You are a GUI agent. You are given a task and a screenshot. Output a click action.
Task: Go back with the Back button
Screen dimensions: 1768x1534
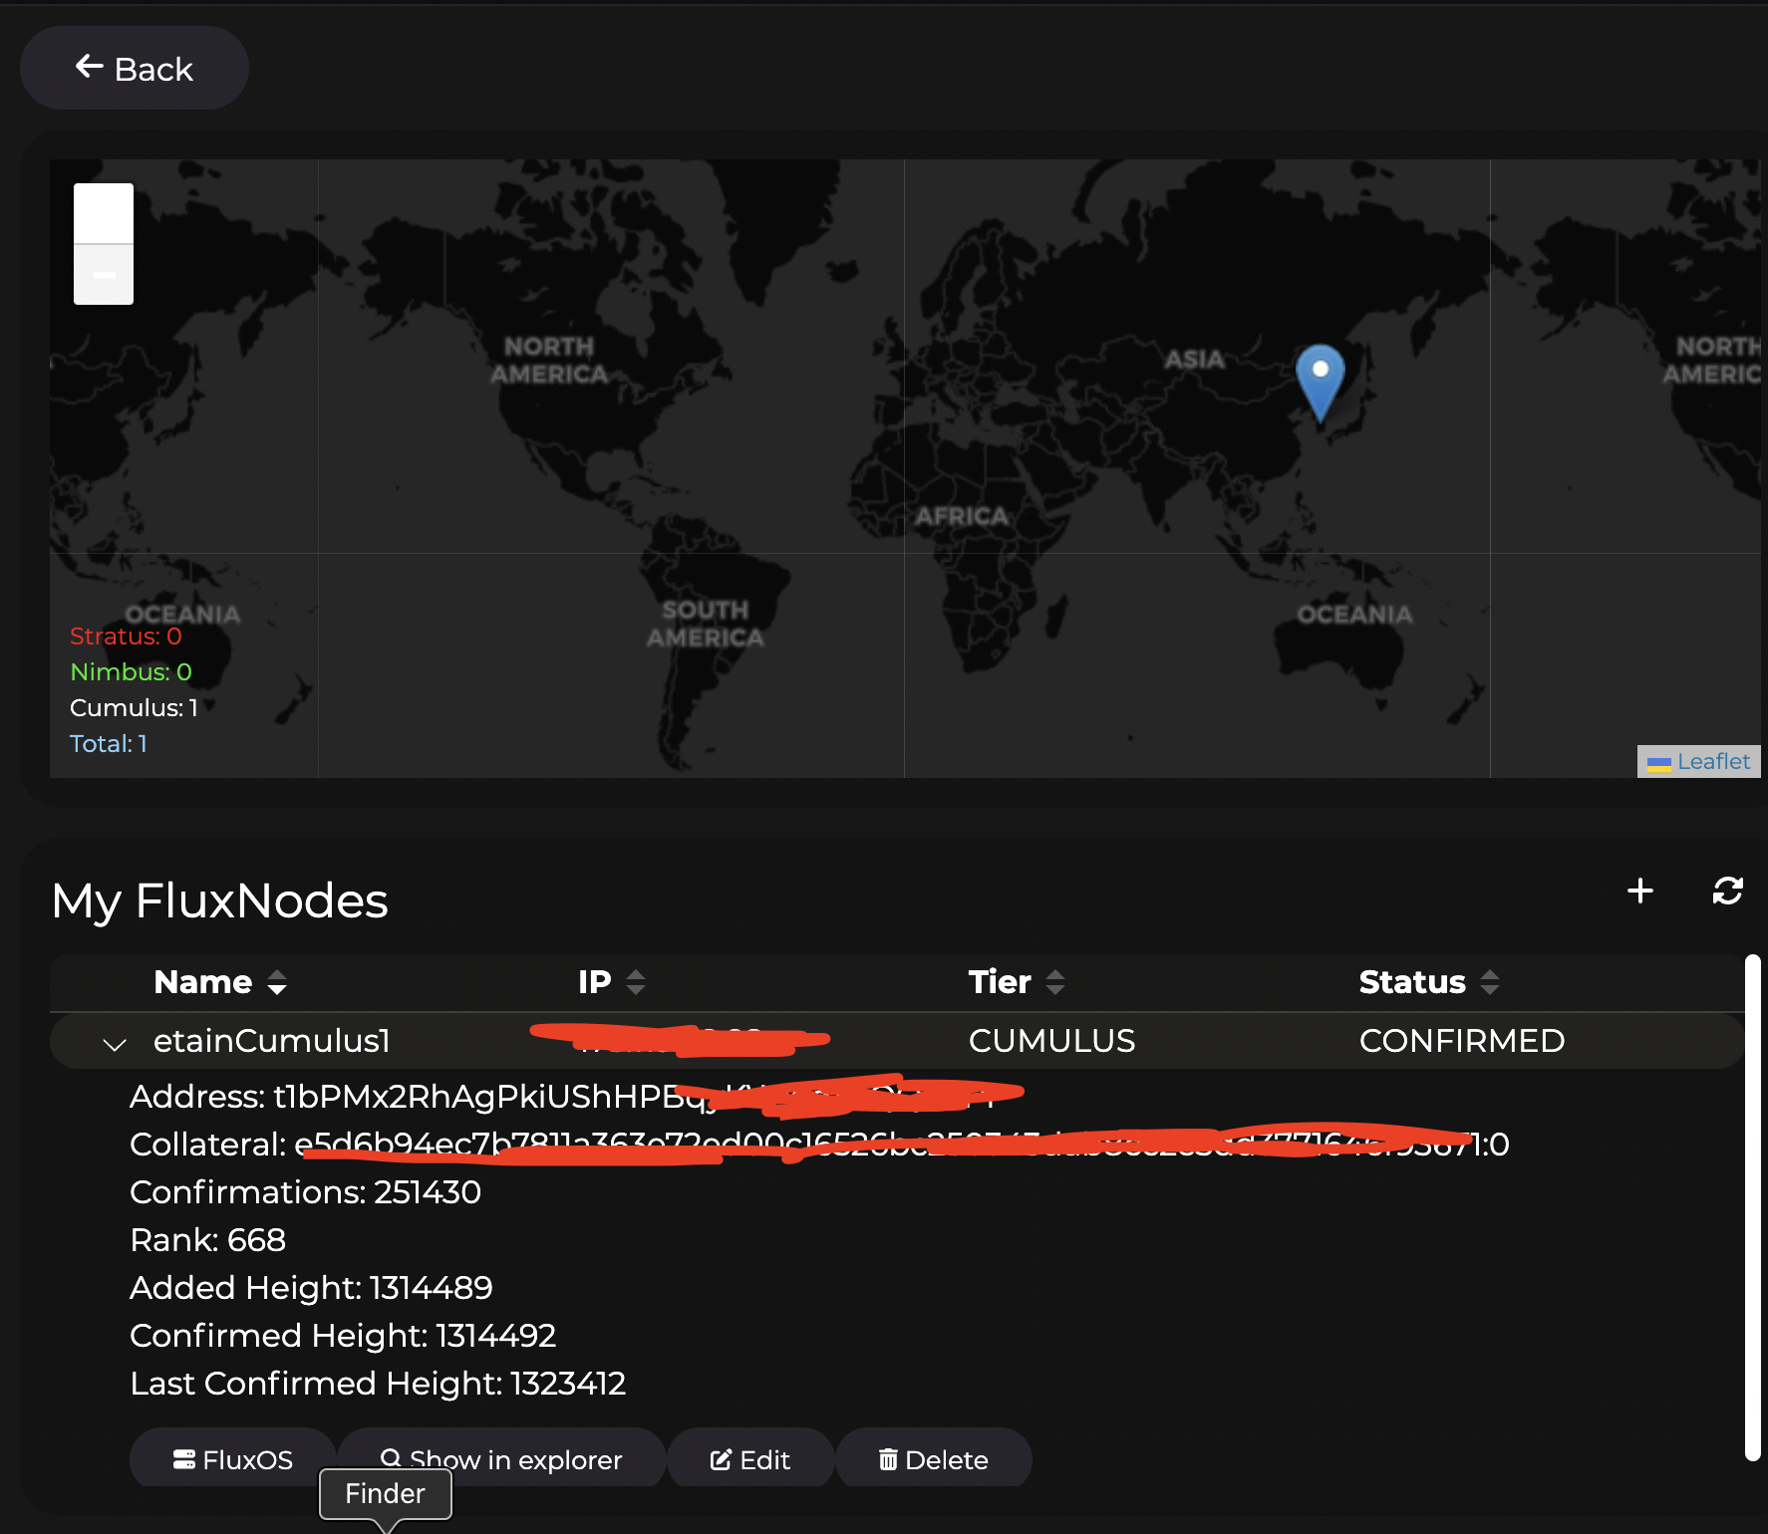pos(135,68)
